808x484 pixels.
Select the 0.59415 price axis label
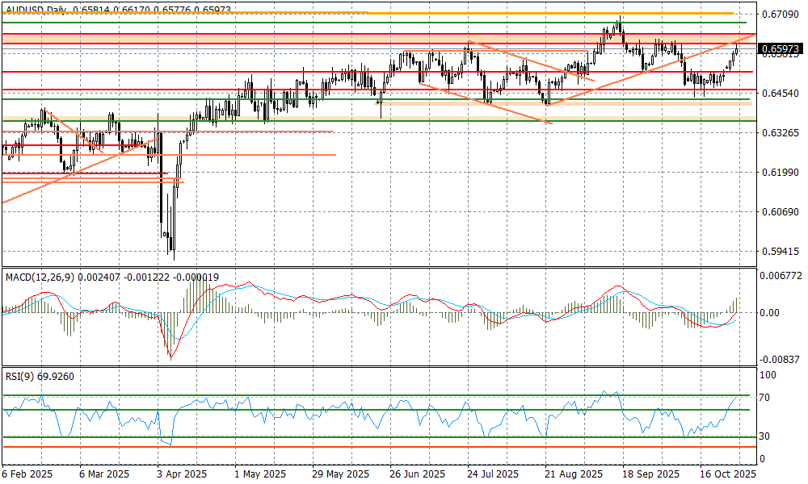coord(779,252)
